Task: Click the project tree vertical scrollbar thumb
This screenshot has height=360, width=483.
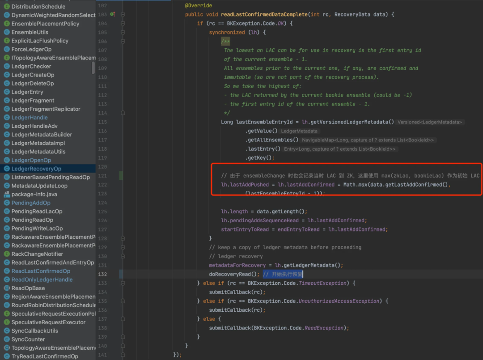Action: (x=93, y=68)
